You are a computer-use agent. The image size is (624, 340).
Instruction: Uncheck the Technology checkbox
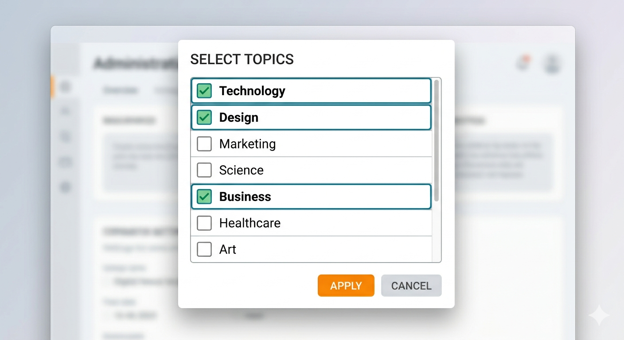tap(204, 91)
